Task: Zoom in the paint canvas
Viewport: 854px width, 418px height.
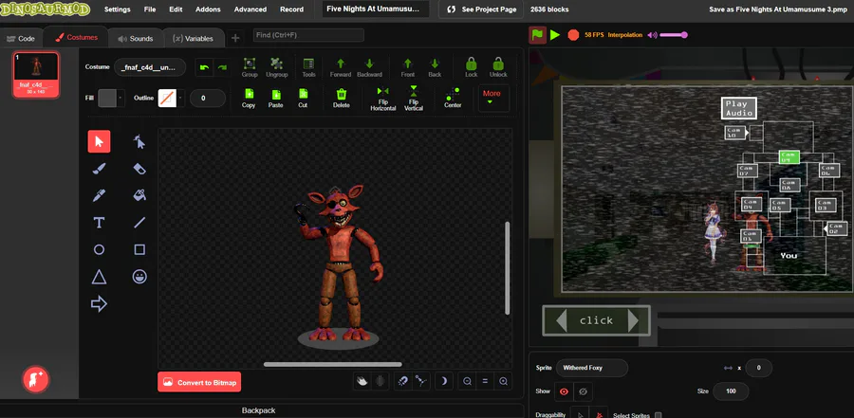Action: coord(503,382)
